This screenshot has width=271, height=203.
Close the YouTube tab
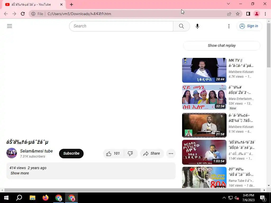point(61,4)
